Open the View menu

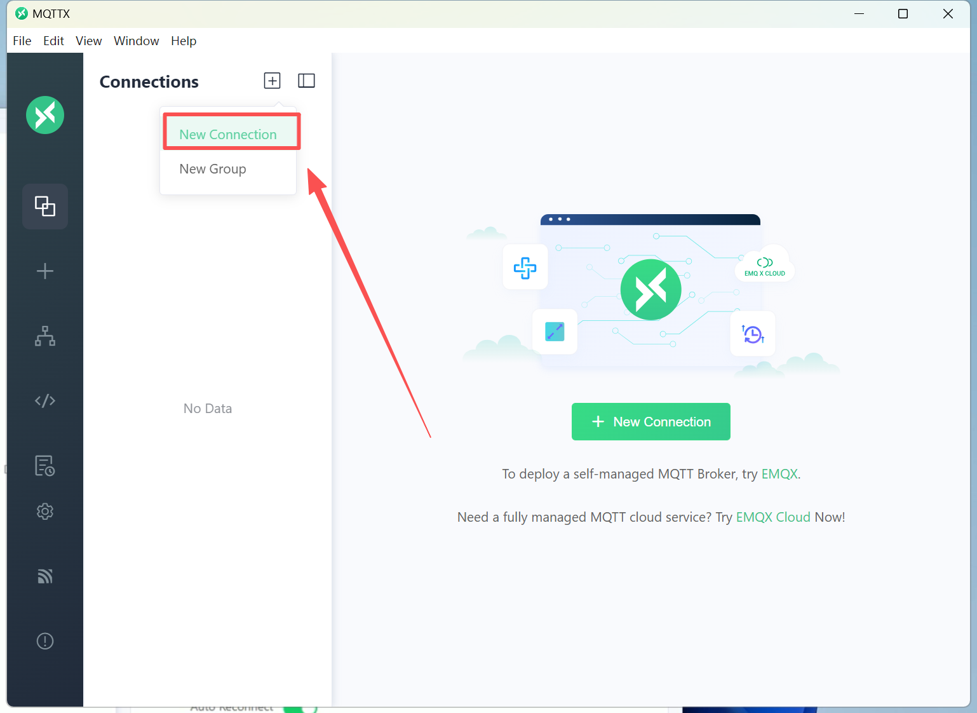[89, 41]
